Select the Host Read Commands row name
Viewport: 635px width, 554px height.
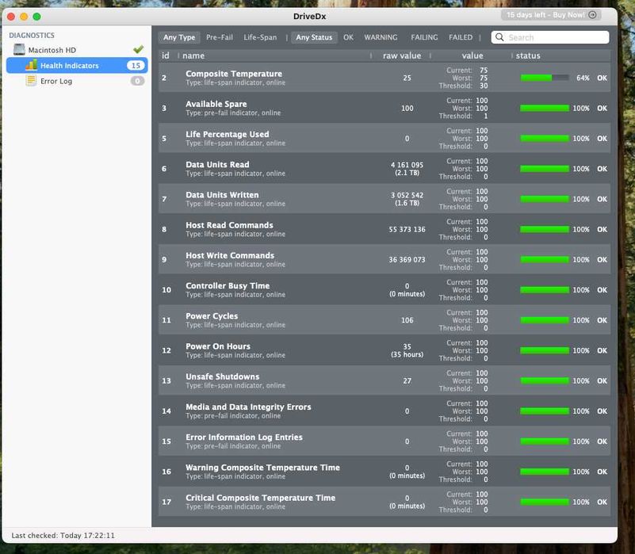(229, 225)
